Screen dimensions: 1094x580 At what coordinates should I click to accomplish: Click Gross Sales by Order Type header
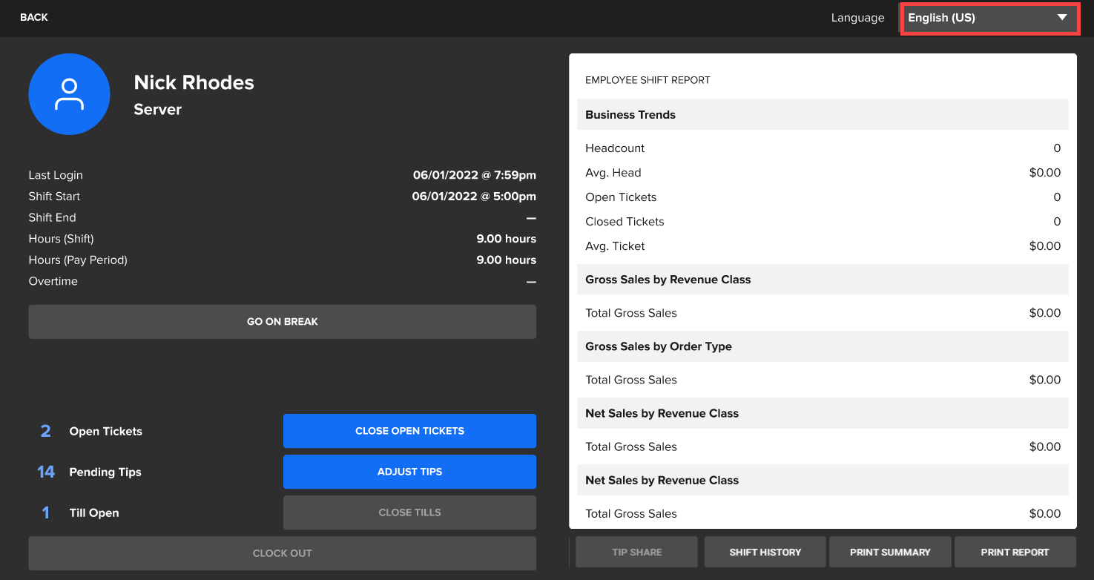pos(658,346)
